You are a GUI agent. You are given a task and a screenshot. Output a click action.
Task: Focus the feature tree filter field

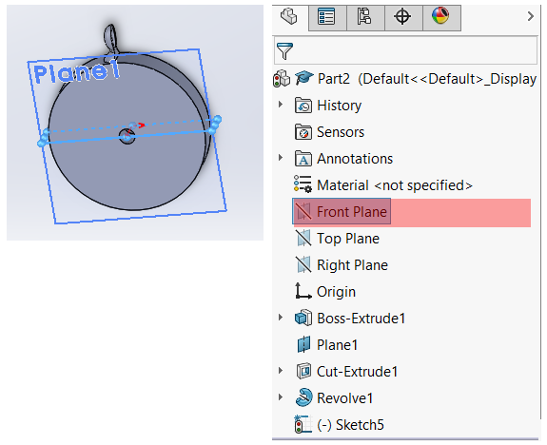coord(405,51)
